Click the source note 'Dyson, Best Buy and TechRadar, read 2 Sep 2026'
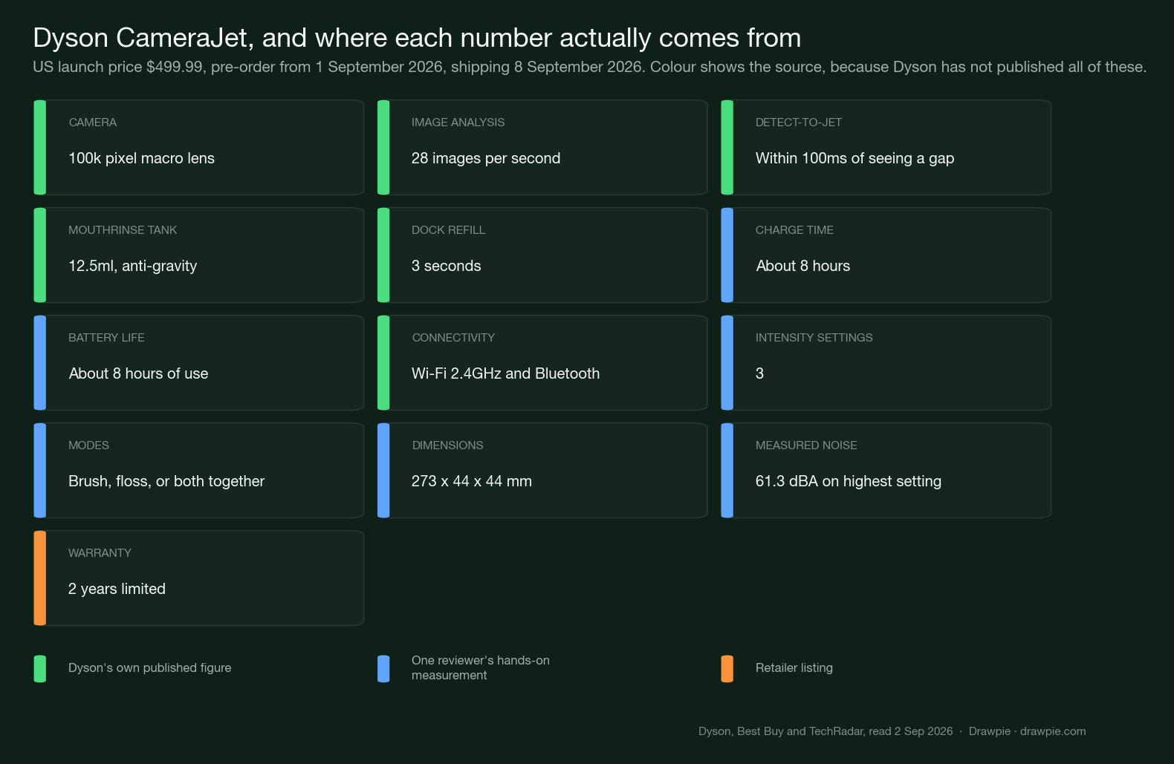Screen dimensions: 1174x764 [x=826, y=731]
